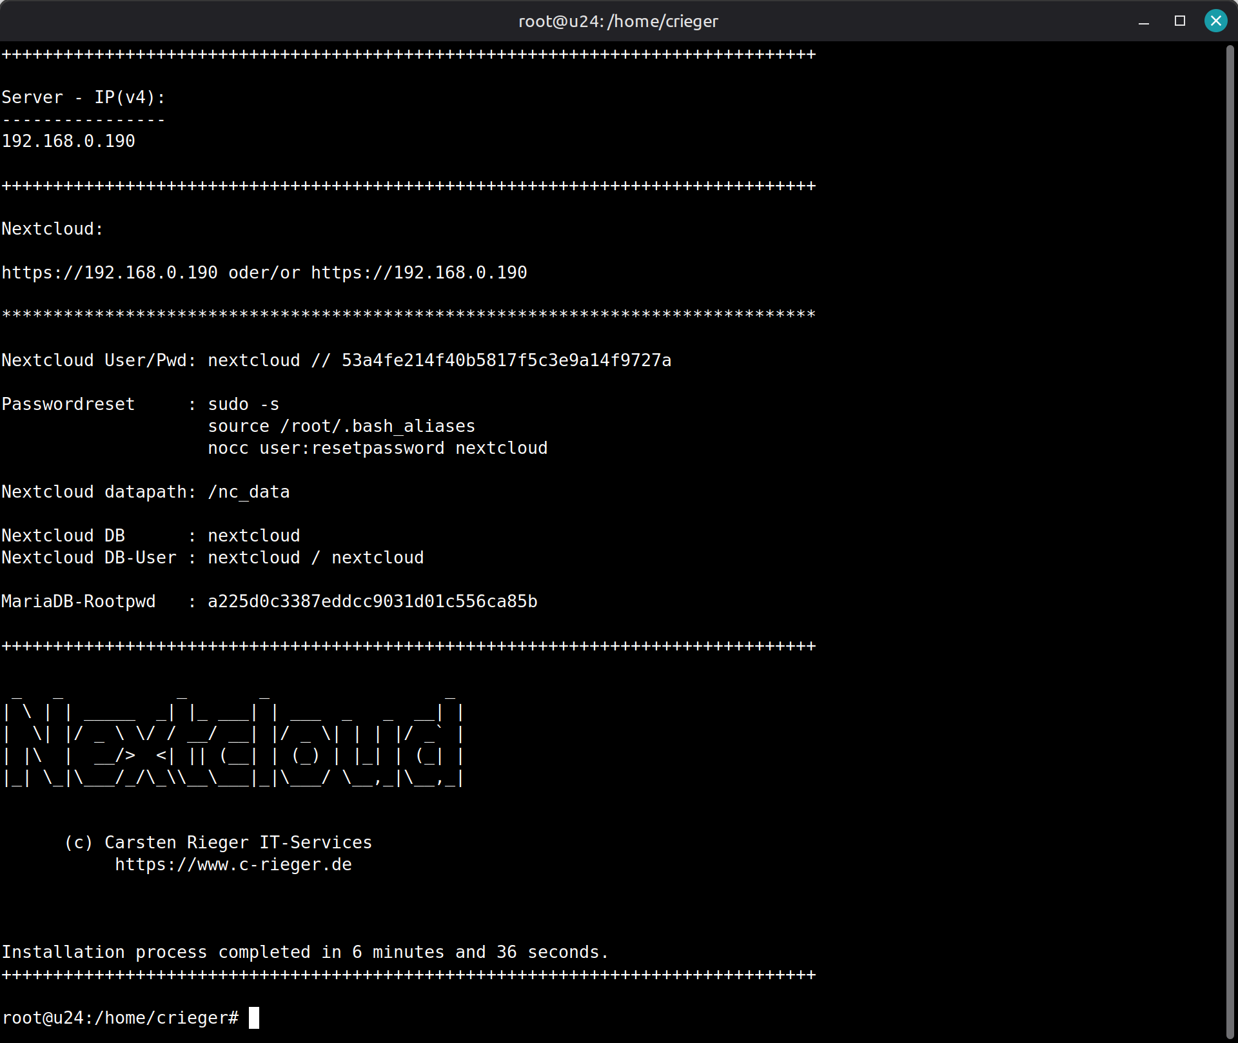Click the blinking cursor at prompt
The width and height of the screenshot is (1238, 1043).
click(x=254, y=1018)
